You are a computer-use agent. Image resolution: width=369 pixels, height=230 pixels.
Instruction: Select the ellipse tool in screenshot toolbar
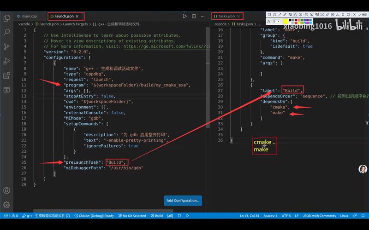coord(274,15)
